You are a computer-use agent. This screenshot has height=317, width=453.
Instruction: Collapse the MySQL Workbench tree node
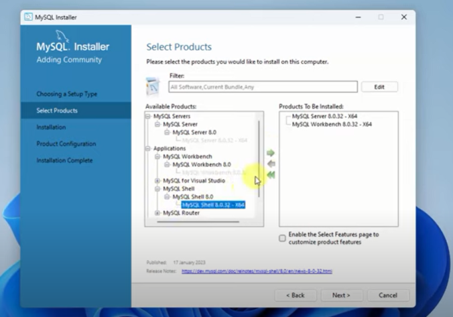pos(157,157)
